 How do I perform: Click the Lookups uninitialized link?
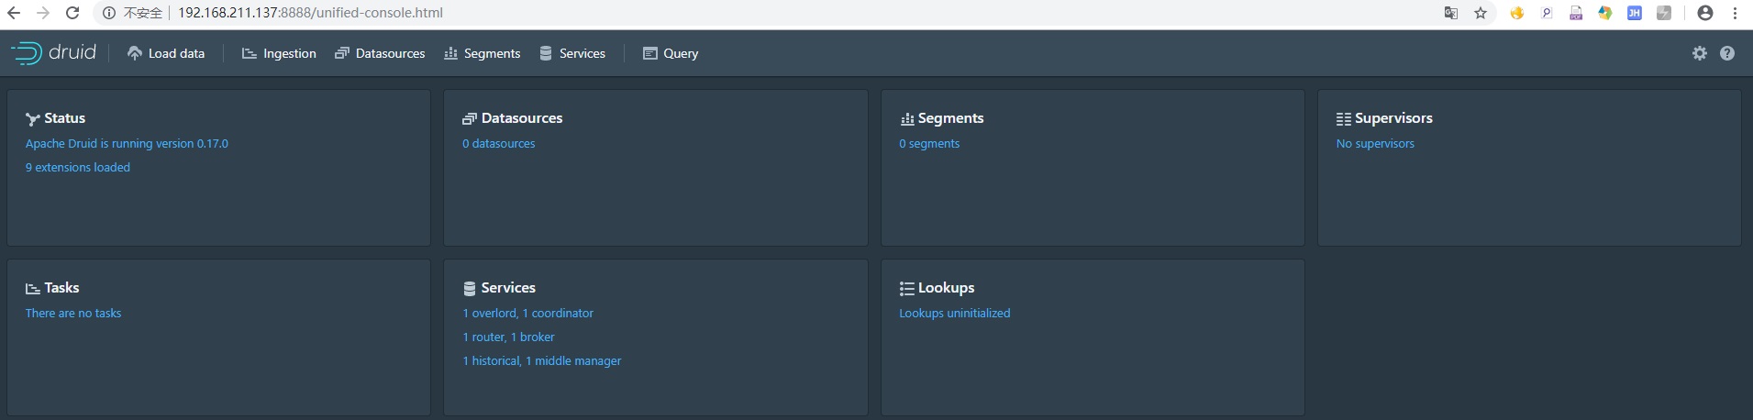(954, 313)
